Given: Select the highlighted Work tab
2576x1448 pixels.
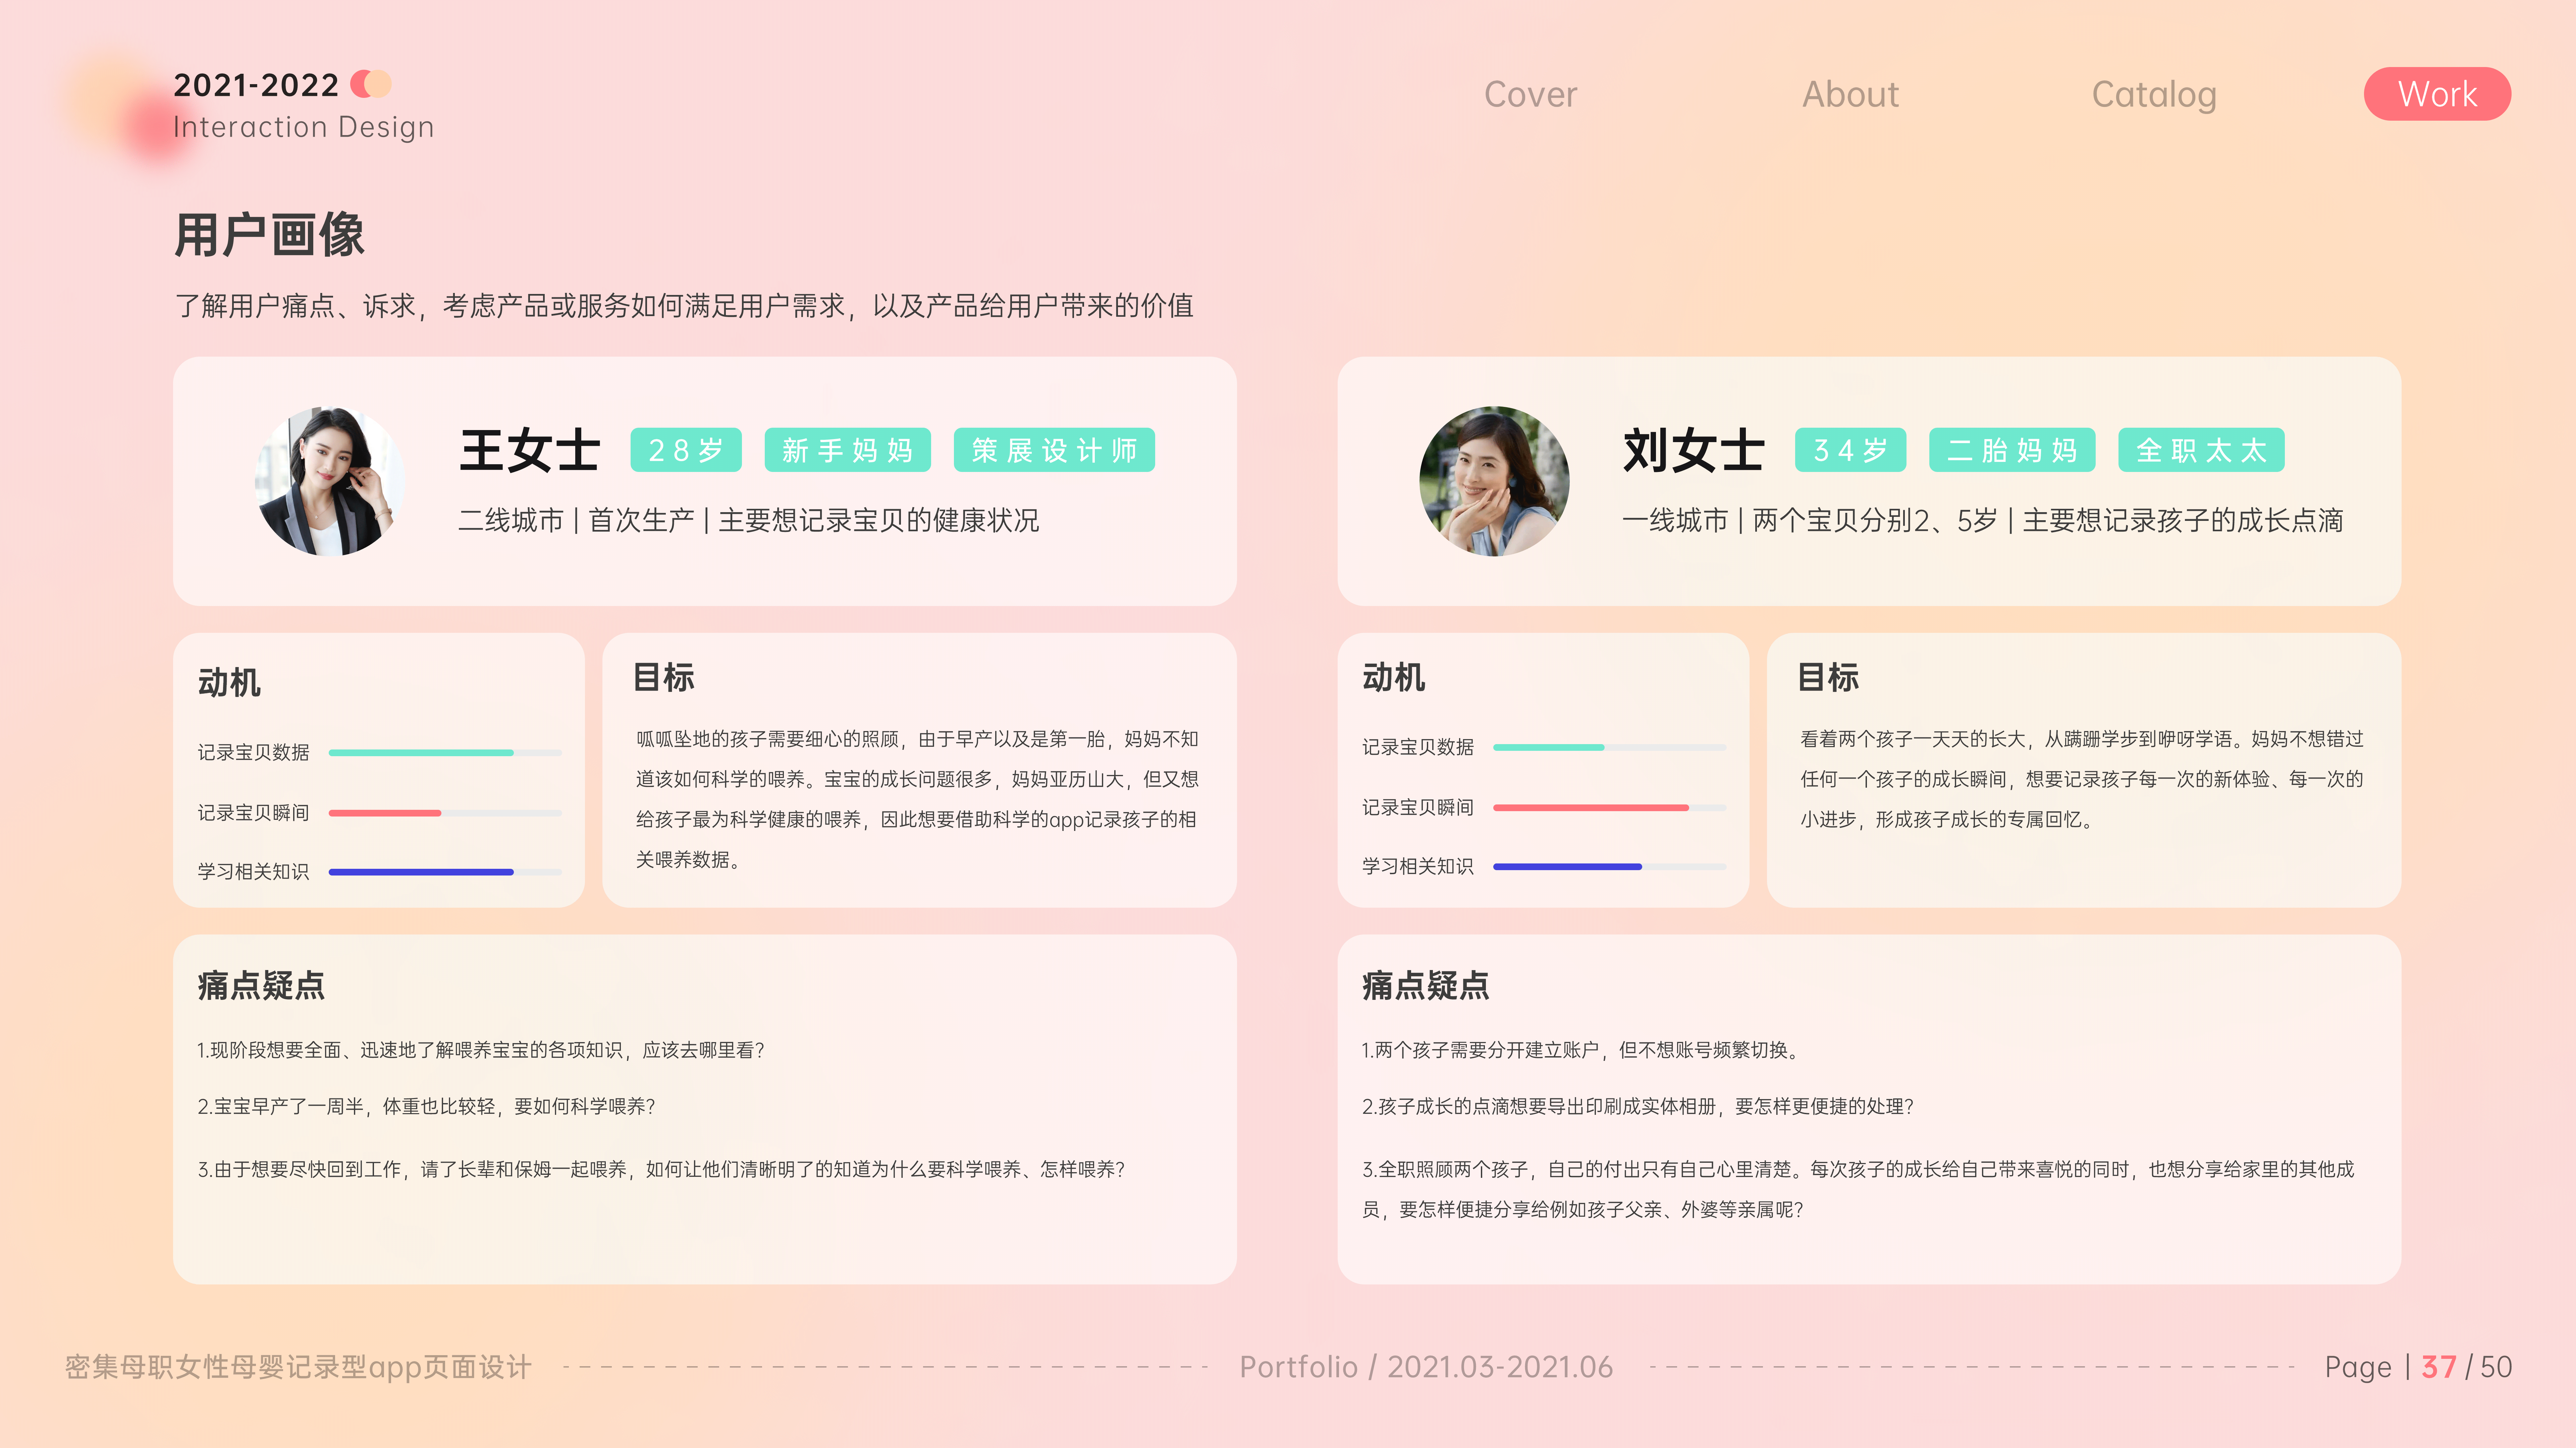Looking at the screenshot, I should [x=2437, y=94].
